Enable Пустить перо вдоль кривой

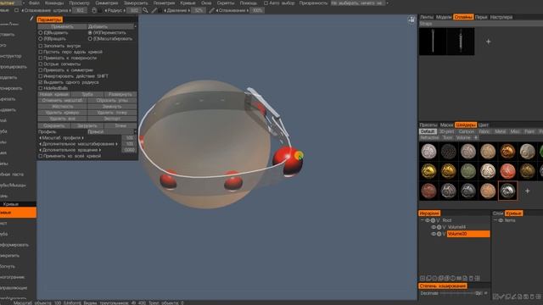(41, 52)
